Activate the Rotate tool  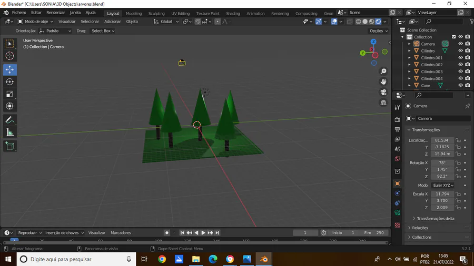point(9,81)
